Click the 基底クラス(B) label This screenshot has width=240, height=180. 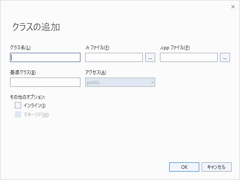click(x=23, y=72)
